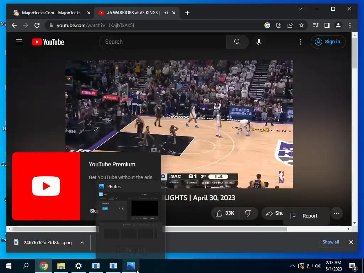Click the horizontal scrollbar right arrow
The height and width of the screenshot is (273, 364).
tap(348, 229)
